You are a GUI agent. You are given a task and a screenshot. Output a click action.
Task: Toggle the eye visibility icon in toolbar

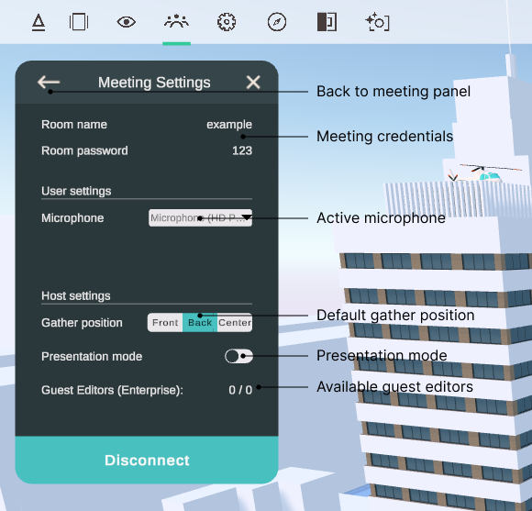pyautogui.click(x=127, y=22)
